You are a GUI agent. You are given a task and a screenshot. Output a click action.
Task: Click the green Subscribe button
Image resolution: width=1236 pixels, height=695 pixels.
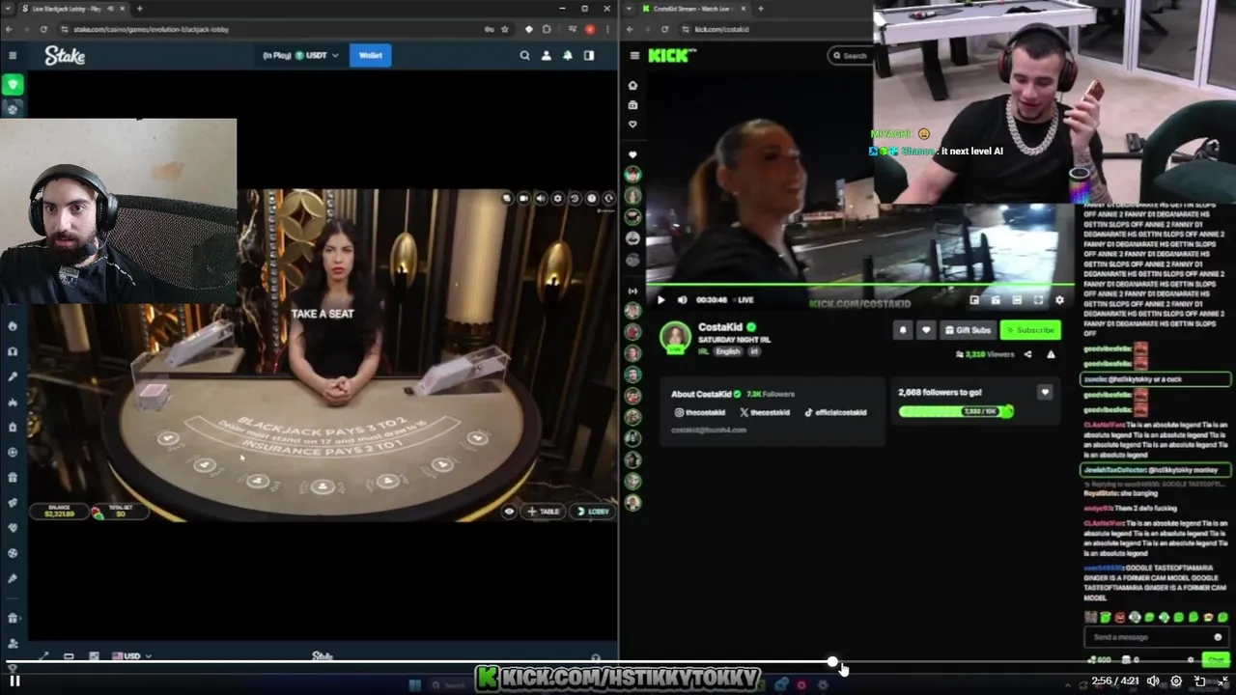pos(1030,330)
